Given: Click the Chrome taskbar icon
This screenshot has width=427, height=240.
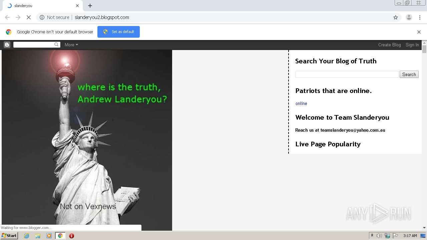Looking at the screenshot, I should 60,236.
